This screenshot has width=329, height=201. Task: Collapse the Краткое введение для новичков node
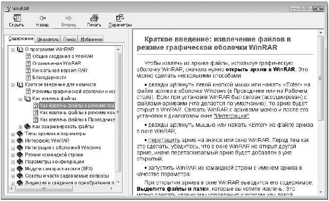click(12, 84)
